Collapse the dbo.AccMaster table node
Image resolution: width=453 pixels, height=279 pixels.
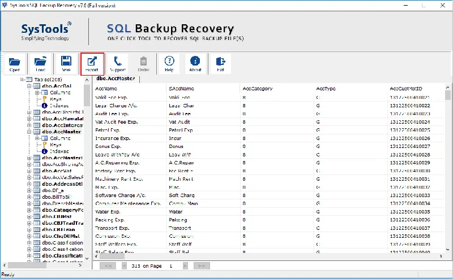coord(29,132)
